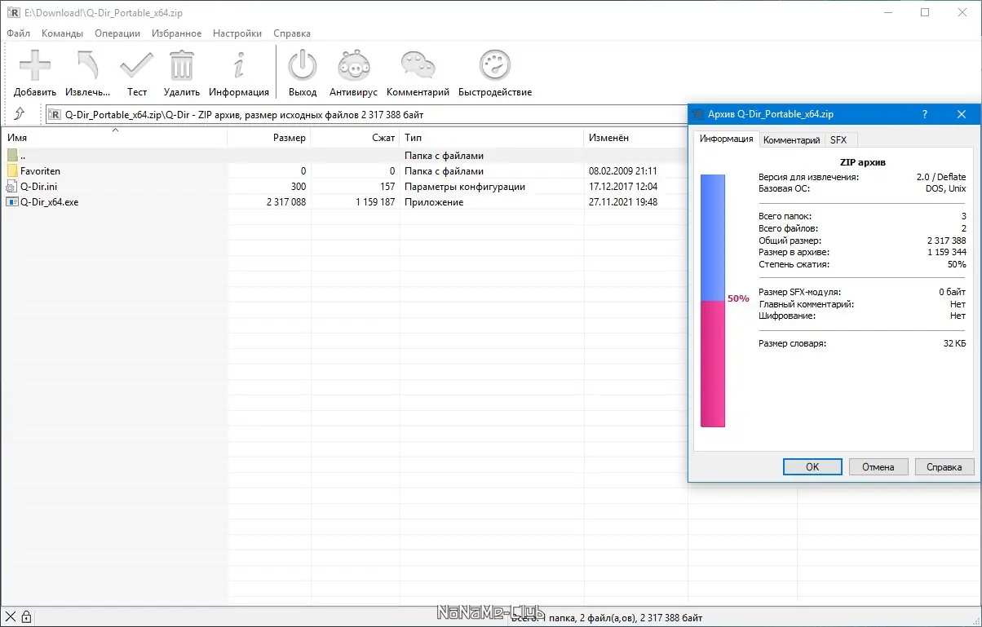Click the Шифрование label

pos(787,316)
